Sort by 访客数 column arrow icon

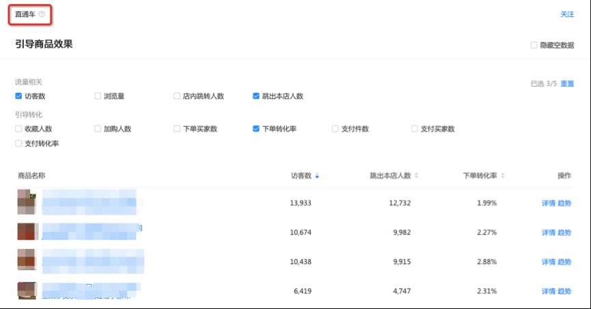pyautogui.click(x=317, y=176)
